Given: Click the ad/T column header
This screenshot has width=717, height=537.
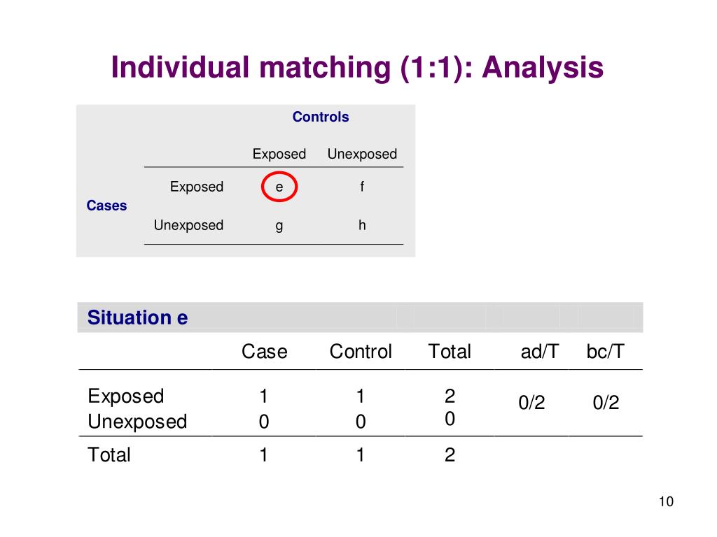Looking at the screenshot, I should 540,352.
